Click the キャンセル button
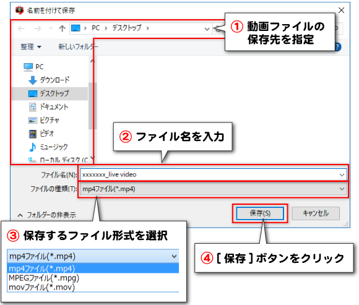The image size is (359, 305). 316,213
